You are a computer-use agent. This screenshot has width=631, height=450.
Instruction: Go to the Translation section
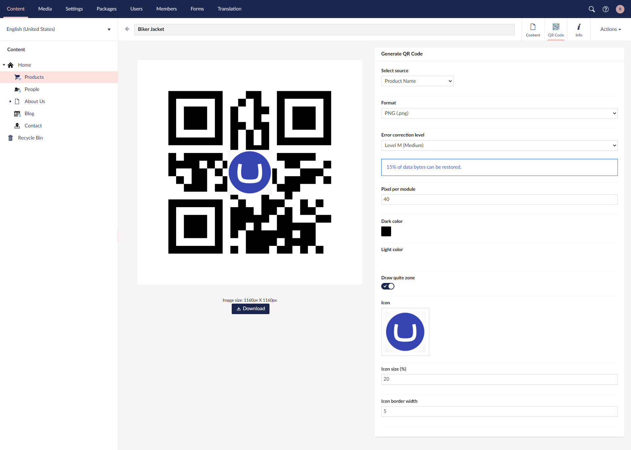click(229, 9)
